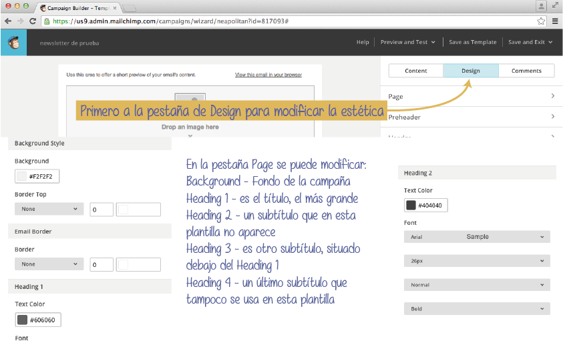
Task: Click Save as Template
Action: 473,42
